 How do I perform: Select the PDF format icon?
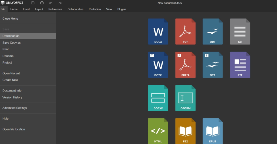click(x=185, y=31)
